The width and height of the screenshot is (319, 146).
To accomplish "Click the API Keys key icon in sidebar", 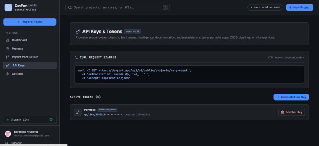I will tap(8, 66).
